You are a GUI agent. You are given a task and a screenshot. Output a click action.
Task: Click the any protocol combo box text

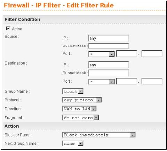coord(80,100)
